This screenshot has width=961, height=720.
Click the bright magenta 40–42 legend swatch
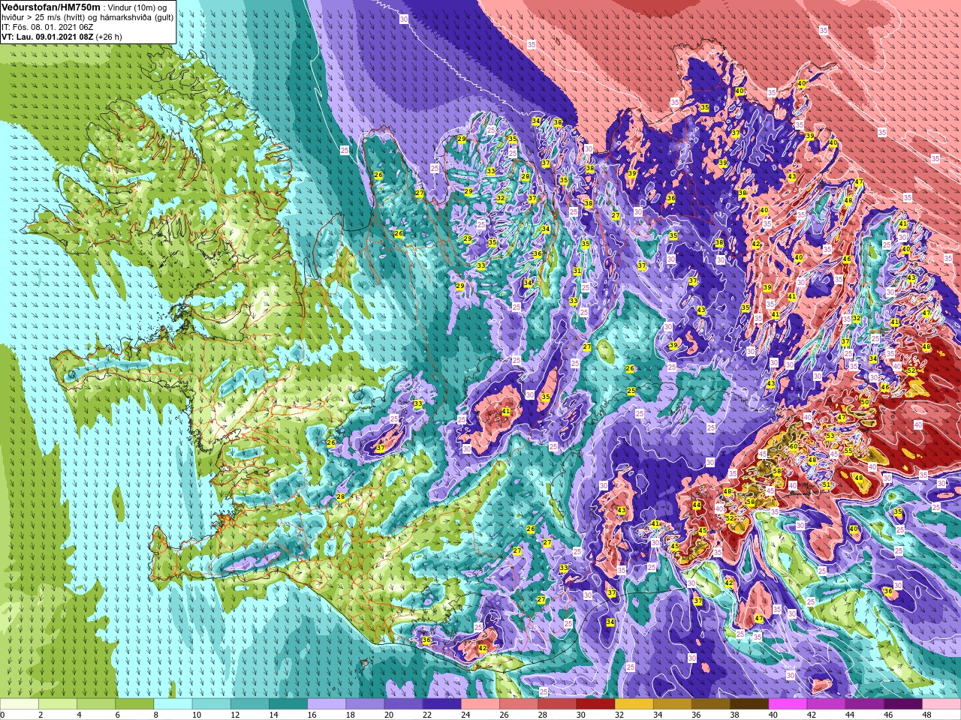tap(788, 704)
